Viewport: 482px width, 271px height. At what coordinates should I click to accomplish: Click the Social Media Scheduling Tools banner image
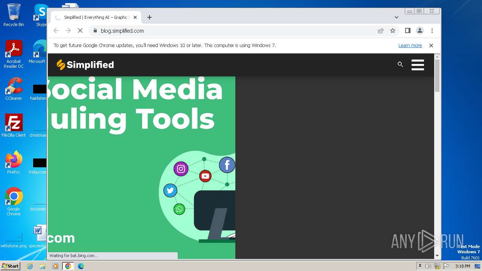(142, 167)
